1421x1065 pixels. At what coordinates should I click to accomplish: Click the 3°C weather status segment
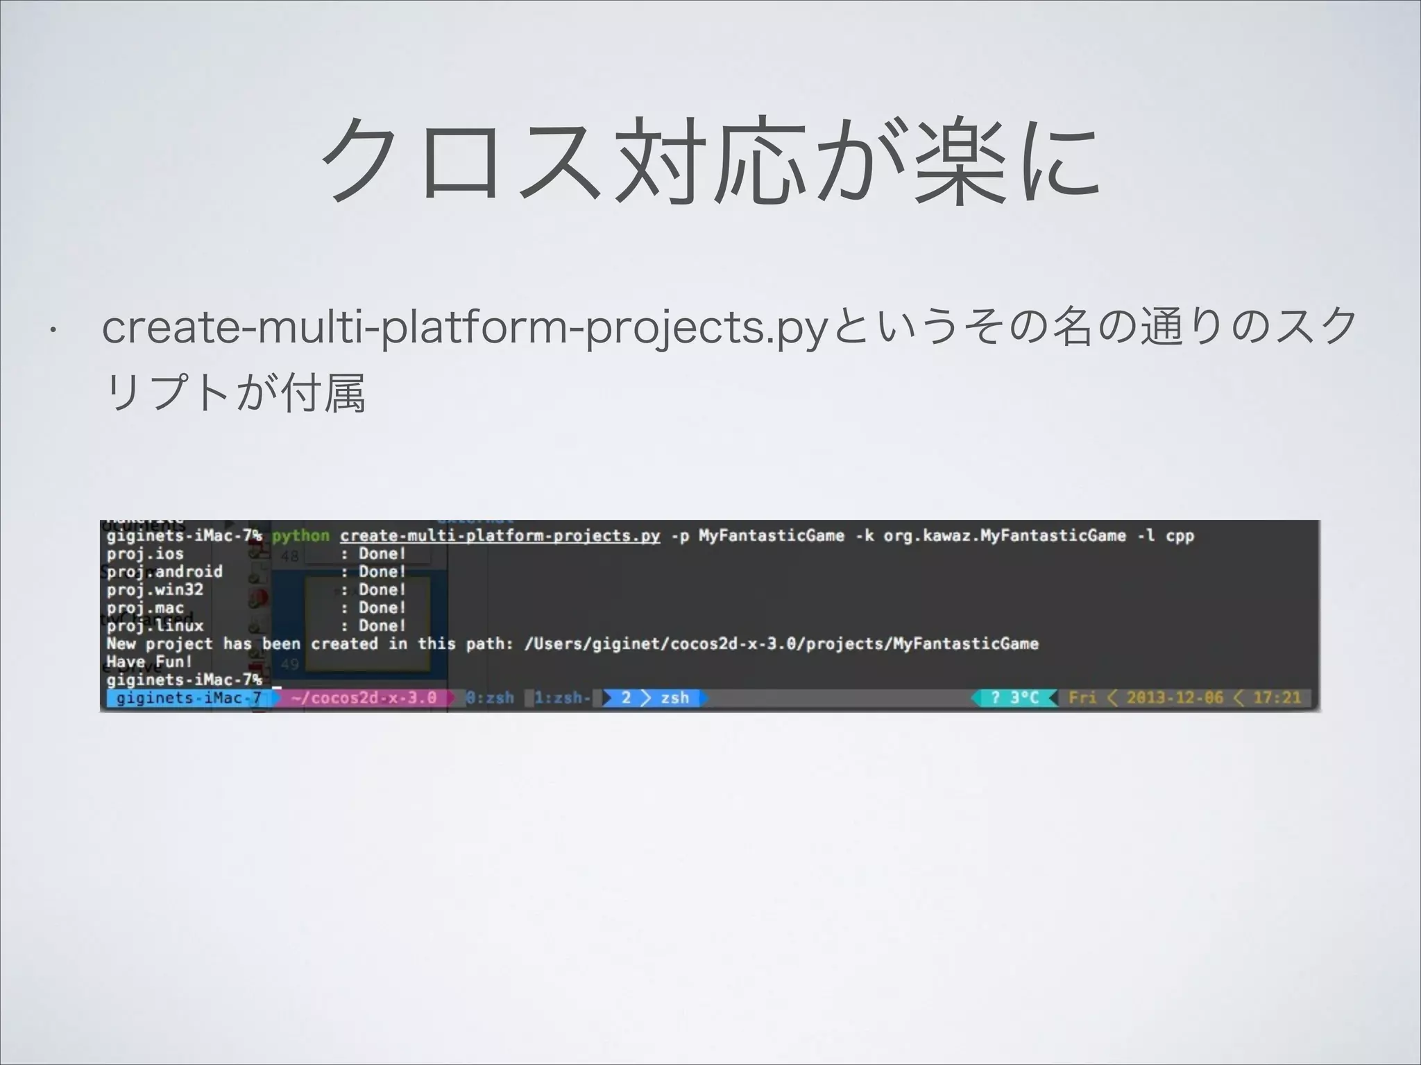(1014, 698)
